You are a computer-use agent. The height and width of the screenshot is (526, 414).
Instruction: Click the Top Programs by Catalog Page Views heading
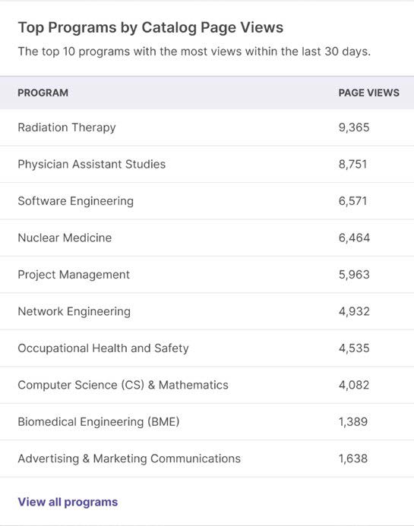[x=150, y=27]
